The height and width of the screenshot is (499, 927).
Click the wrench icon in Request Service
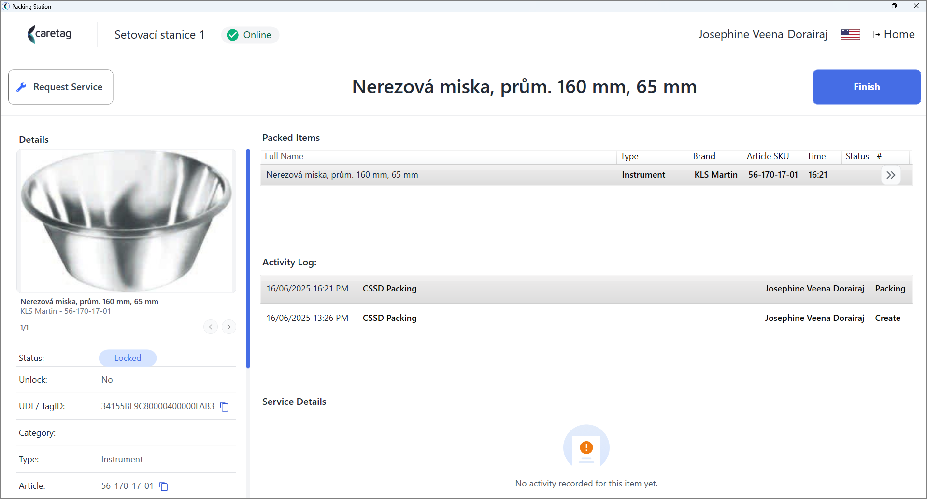pos(21,87)
